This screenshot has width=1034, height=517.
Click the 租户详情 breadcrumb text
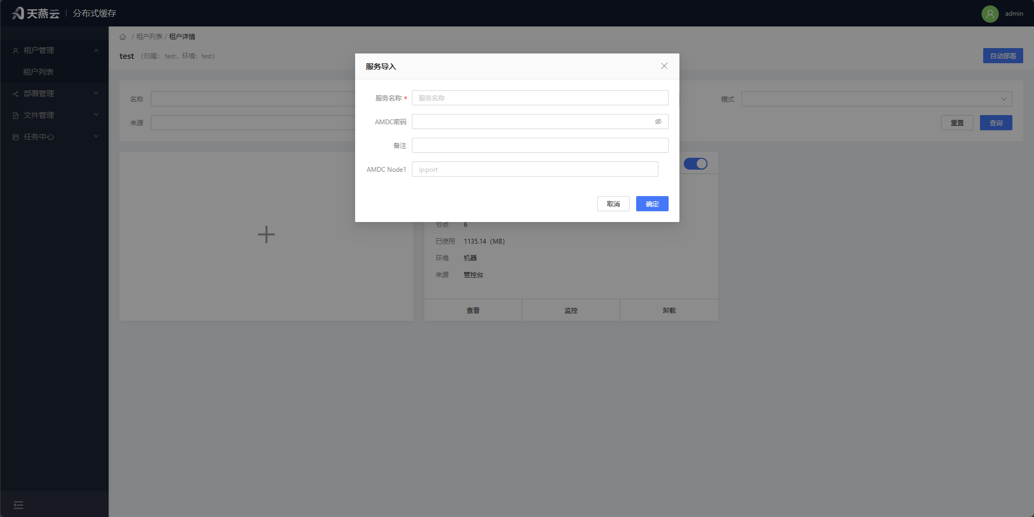pos(182,37)
